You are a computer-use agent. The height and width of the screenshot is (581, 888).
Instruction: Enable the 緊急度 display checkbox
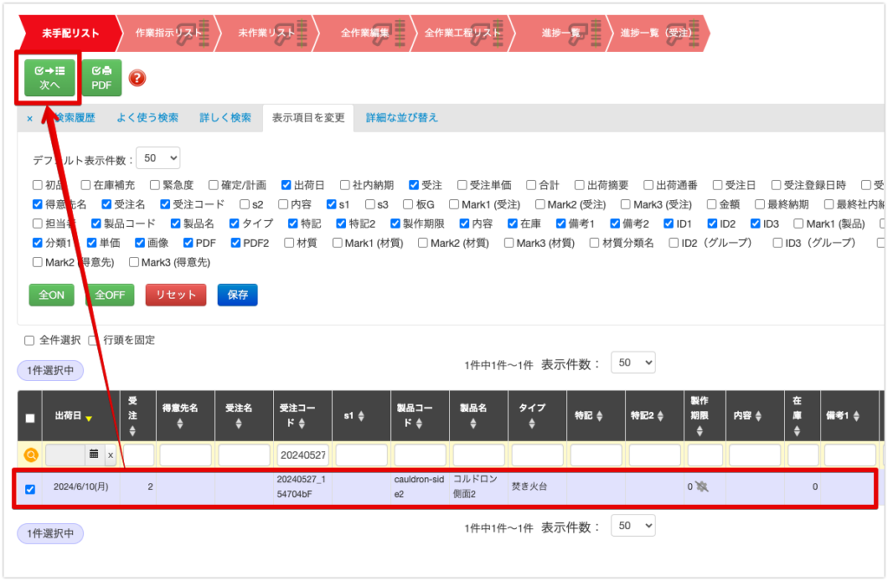click(154, 185)
